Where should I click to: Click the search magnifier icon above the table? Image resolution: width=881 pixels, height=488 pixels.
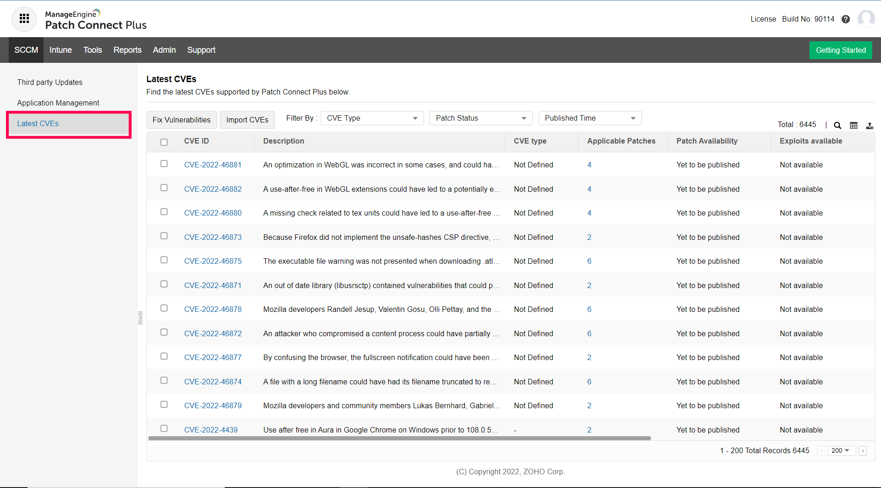[837, 125]
